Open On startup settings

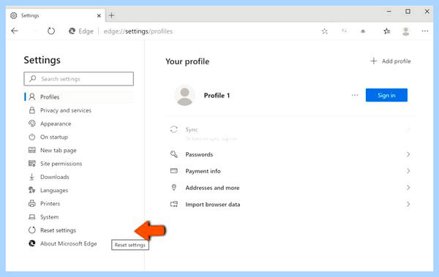53,137
